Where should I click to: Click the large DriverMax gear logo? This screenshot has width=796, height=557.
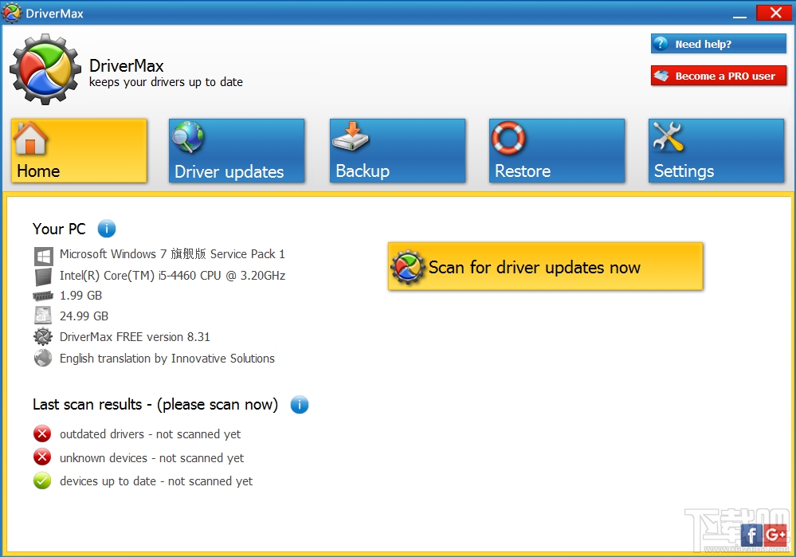pyautogui.click(x=45, y=69)
